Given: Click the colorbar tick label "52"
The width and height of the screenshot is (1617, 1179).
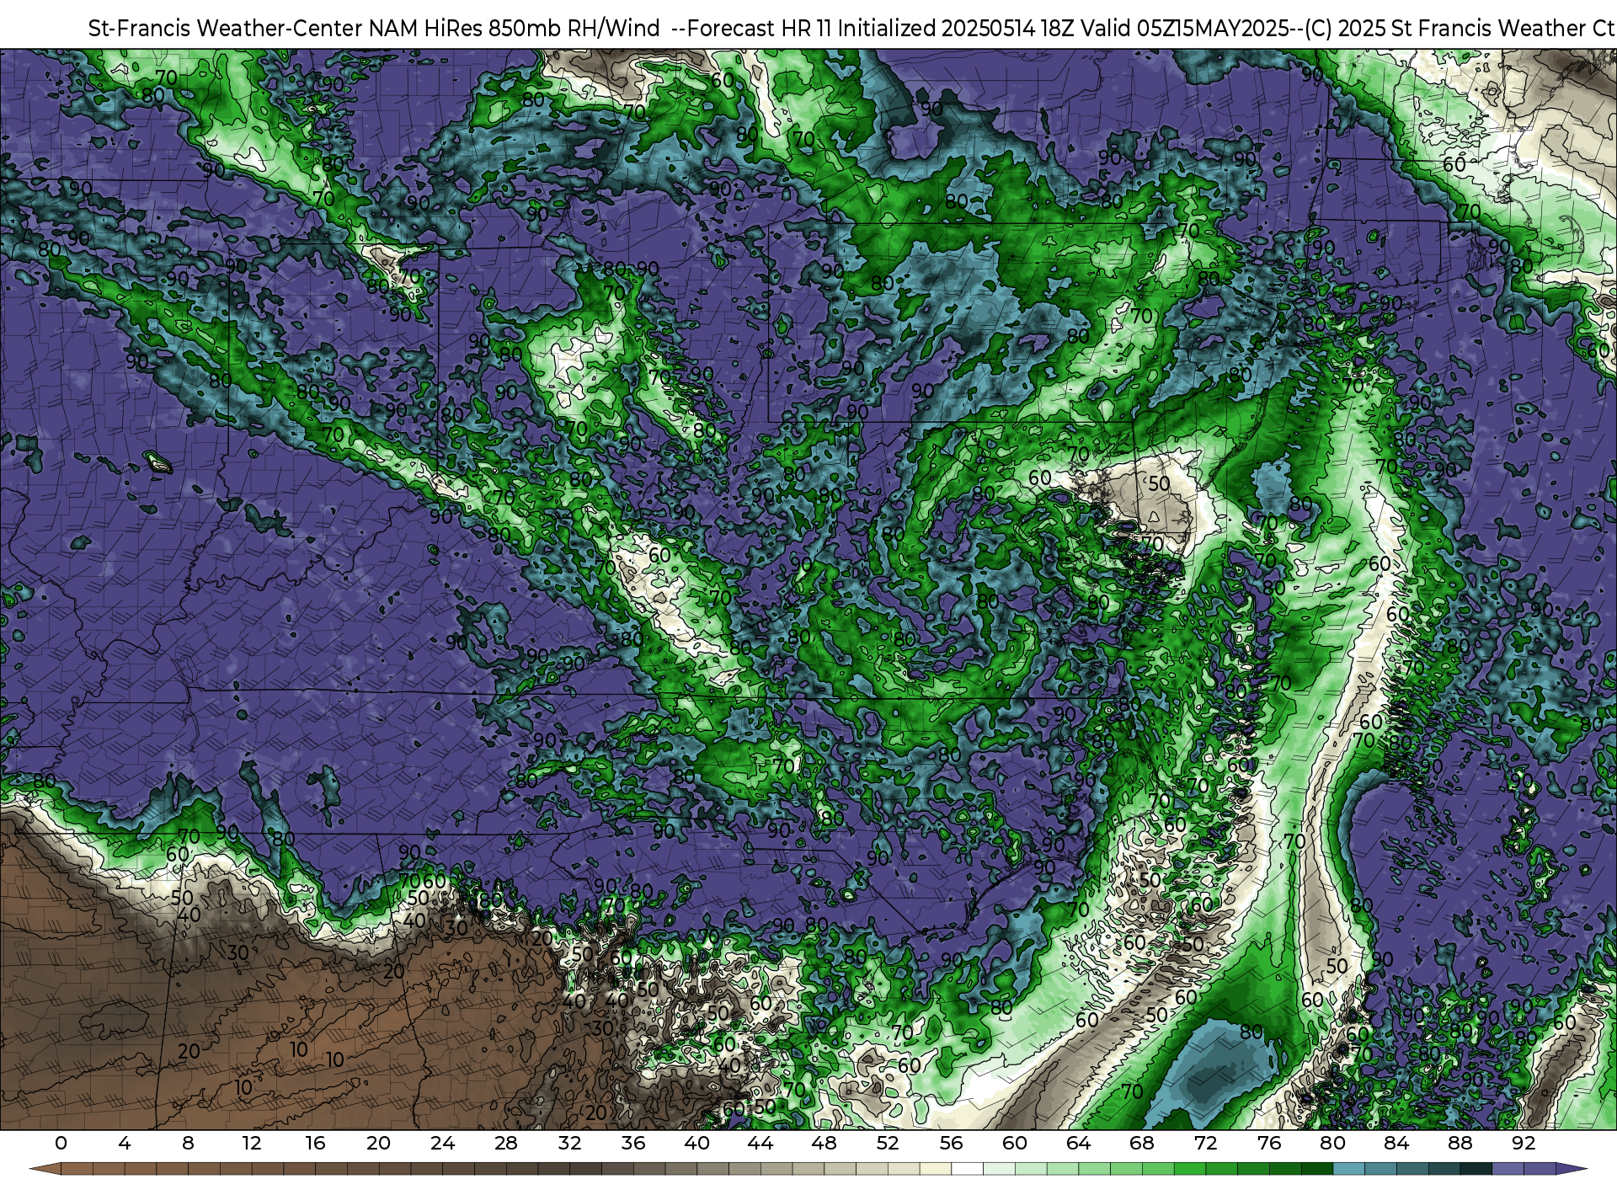Looking at the screenshot, I should [x=888, y=1143].
